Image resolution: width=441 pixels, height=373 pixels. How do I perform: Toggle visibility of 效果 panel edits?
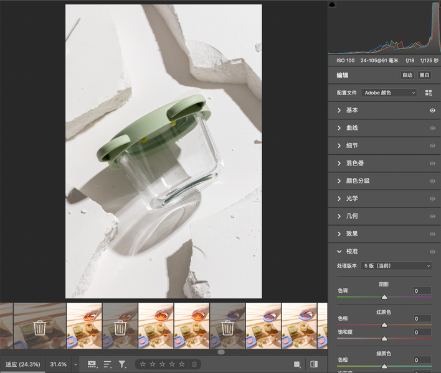[432, 234]
